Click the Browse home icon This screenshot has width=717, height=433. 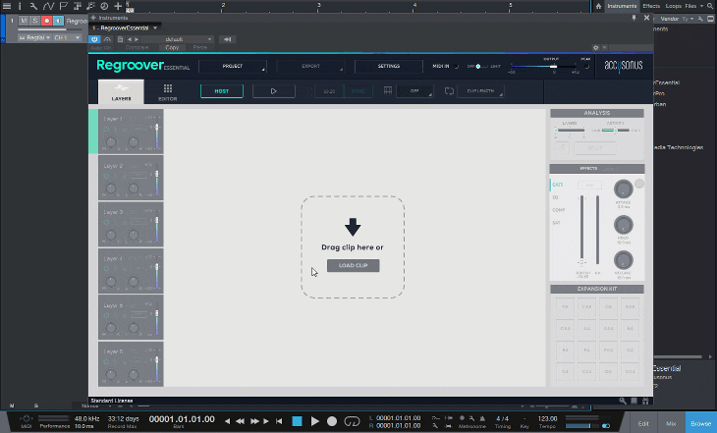pos(598,6)
